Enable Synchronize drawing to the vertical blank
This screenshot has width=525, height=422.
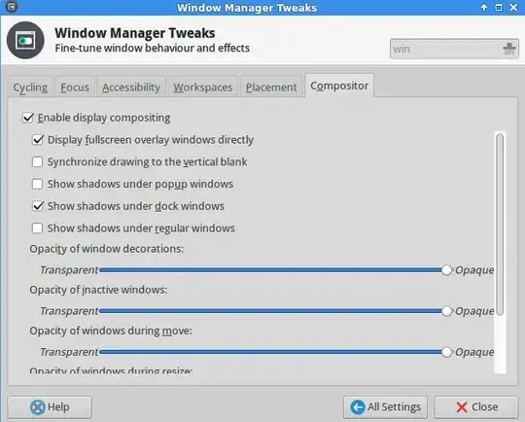tap(37, 161)
